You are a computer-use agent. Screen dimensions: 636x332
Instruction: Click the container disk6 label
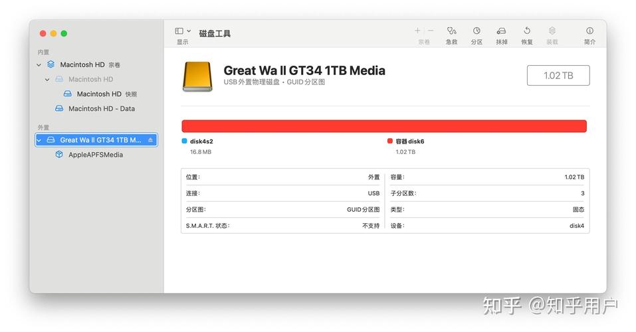(409, 141)
